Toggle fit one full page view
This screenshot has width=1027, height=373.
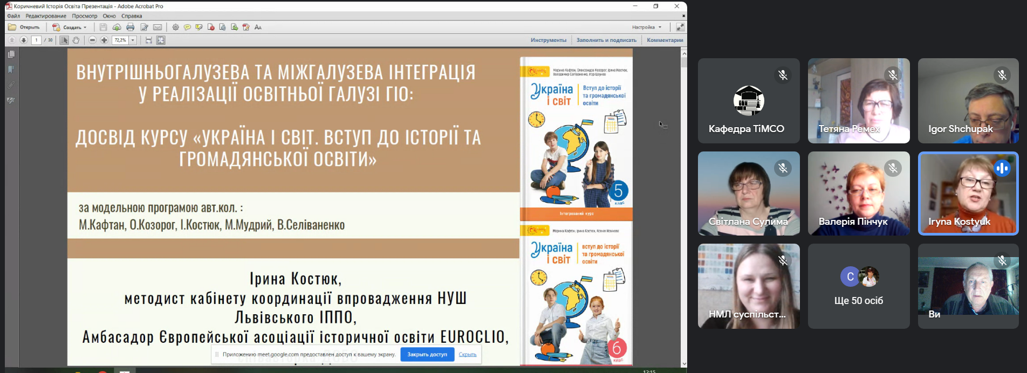[161, 40]
